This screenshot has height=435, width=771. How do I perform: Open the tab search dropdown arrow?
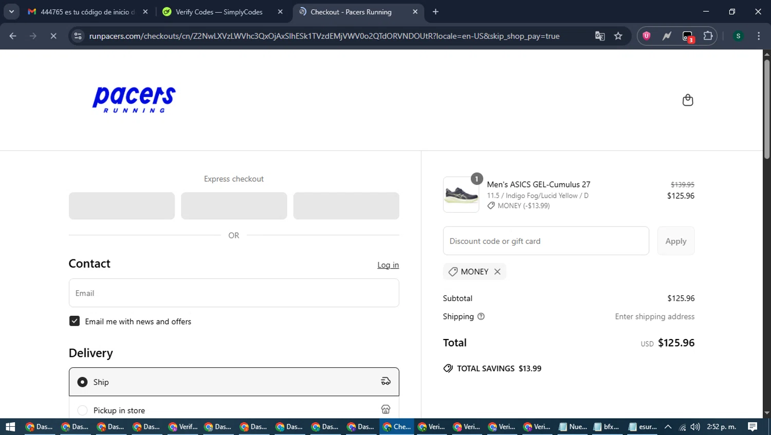click(11, 11)
